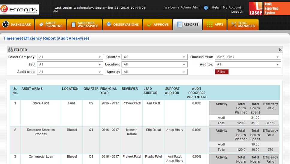Click the Logout link
The height and width of the screenshot is (164, 290).
pyautogui.click(x=237, y=12)
